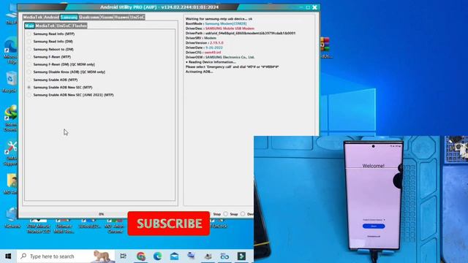Image resolution: width=468 pixels, height=263 pixels.
Task: Click the infinity-shaped taskbar icon
Action: coord(224,256)
